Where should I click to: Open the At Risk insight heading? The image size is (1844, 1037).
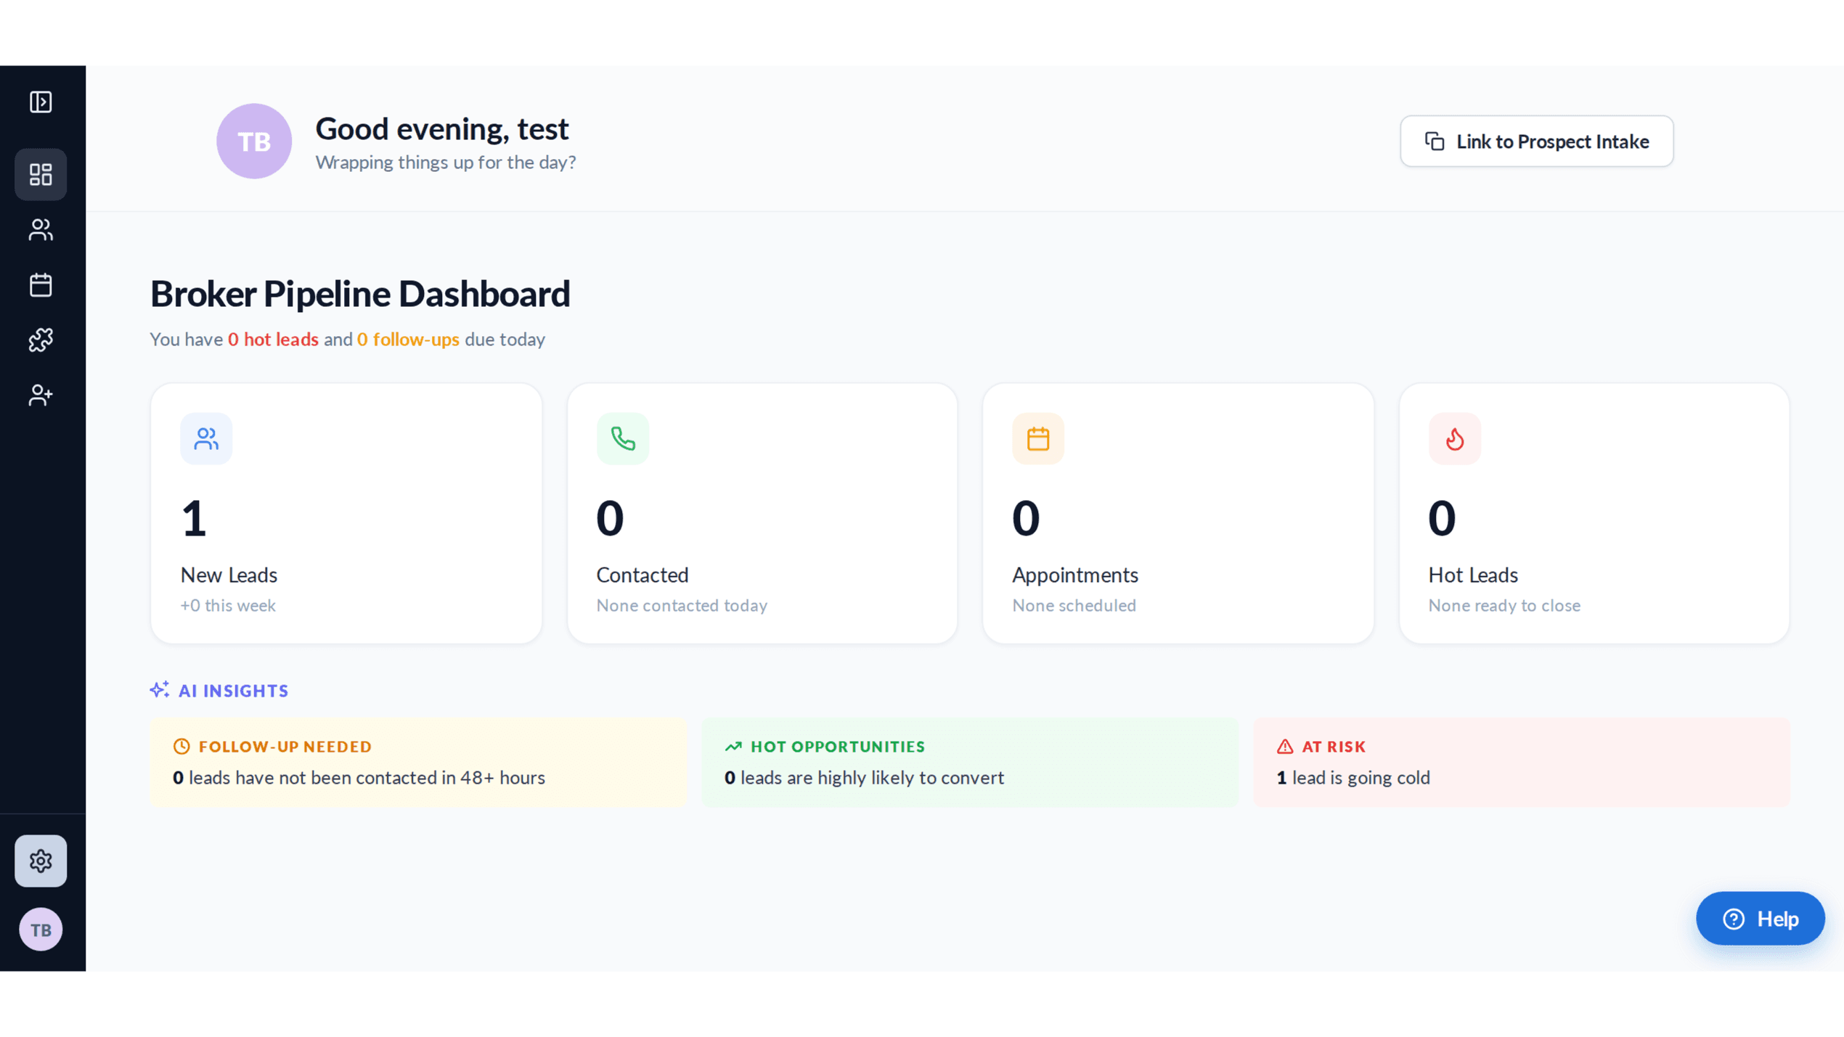pyautogui.click(x=1334, y=746)
